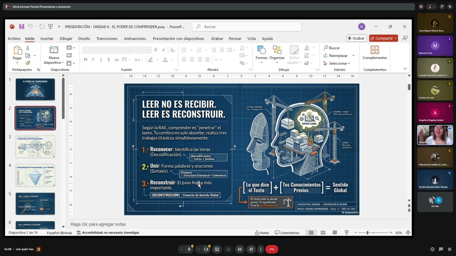This screenshot has height=256, width=456.
Task: Toggle text shadow S formatting
Action: tap(109, 59)
